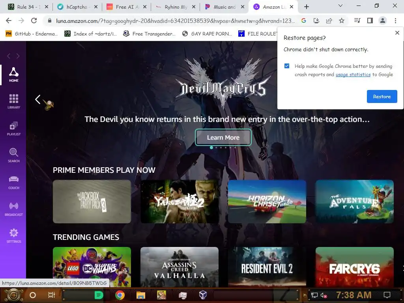Reload the Luna page
Screen dimensions: 404x303
point(34,21)
